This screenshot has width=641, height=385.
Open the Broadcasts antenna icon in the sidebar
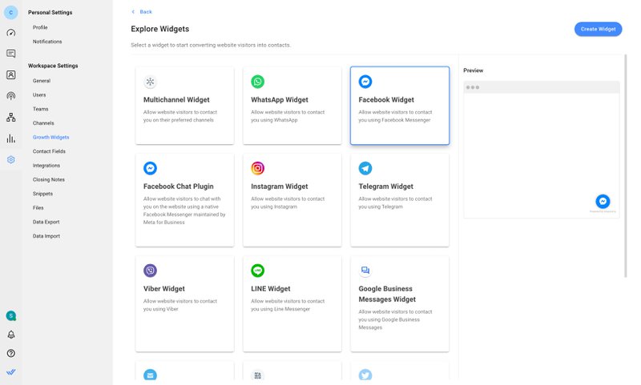pyautogui.click(x=11, y=96)
